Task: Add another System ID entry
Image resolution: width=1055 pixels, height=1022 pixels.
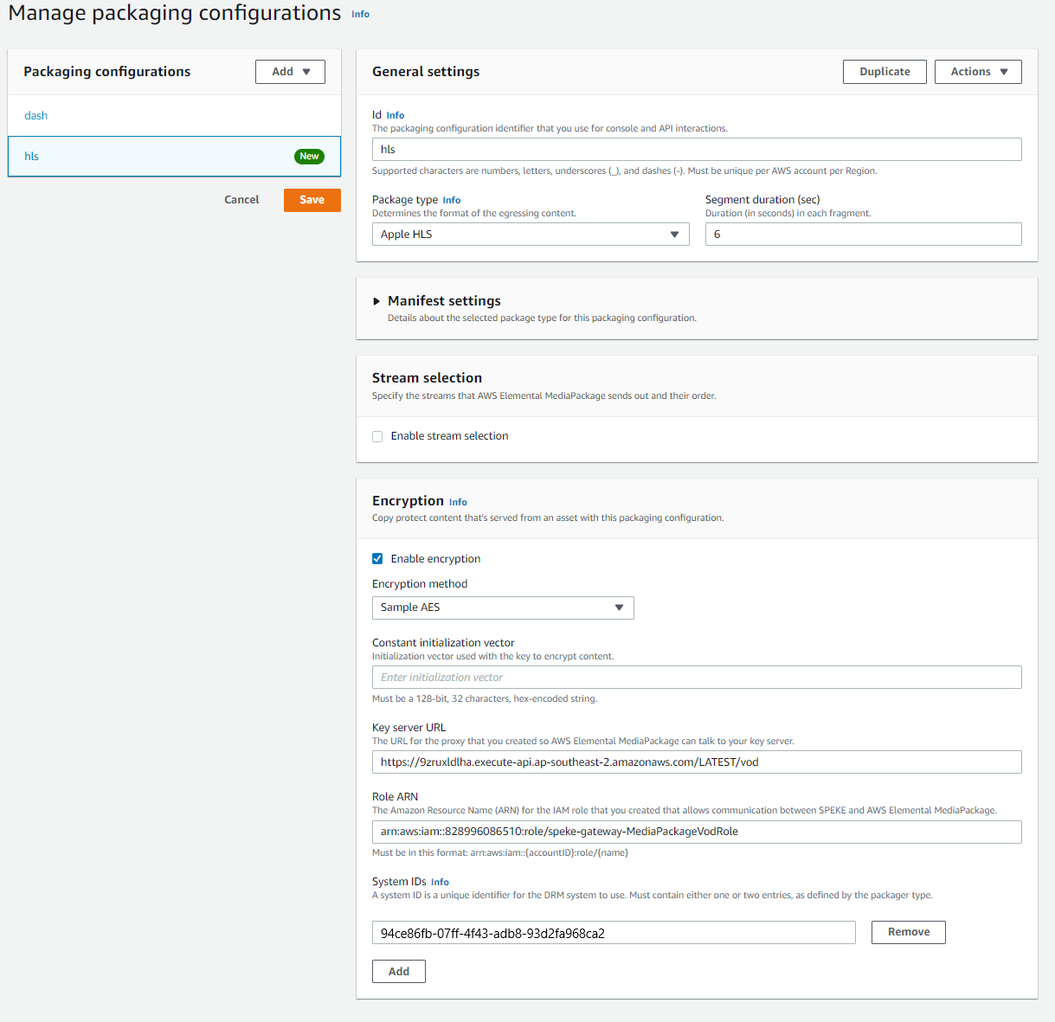Action: point(398,971)
